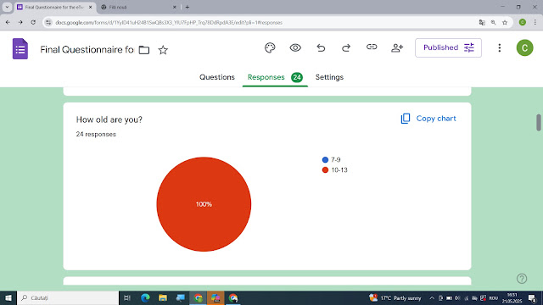
Task: Open the Chrome three-dot menu
Action: pos(535,23)
